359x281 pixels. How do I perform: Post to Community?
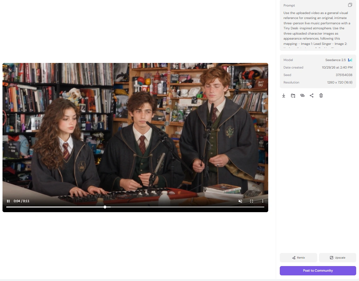(x=318, y=271)
